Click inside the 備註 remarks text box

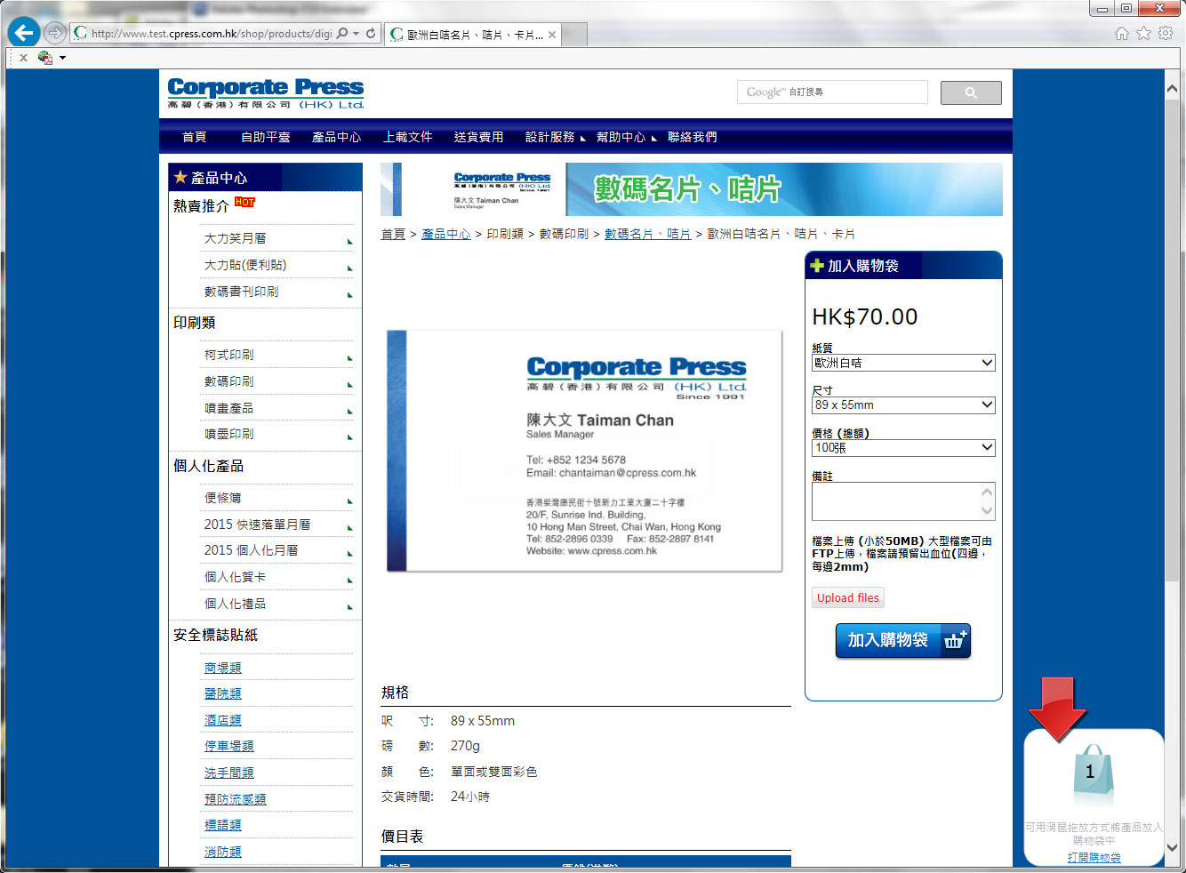coord(895,501)
